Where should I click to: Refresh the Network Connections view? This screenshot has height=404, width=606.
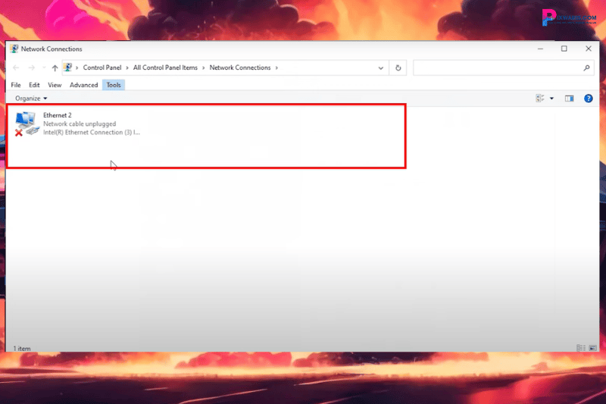[398, 67]
